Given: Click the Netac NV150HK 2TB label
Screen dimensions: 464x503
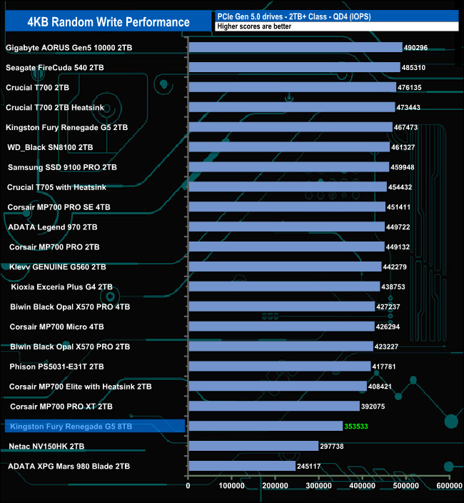Looking at the screenshot, I should click(x=46, y=447).
